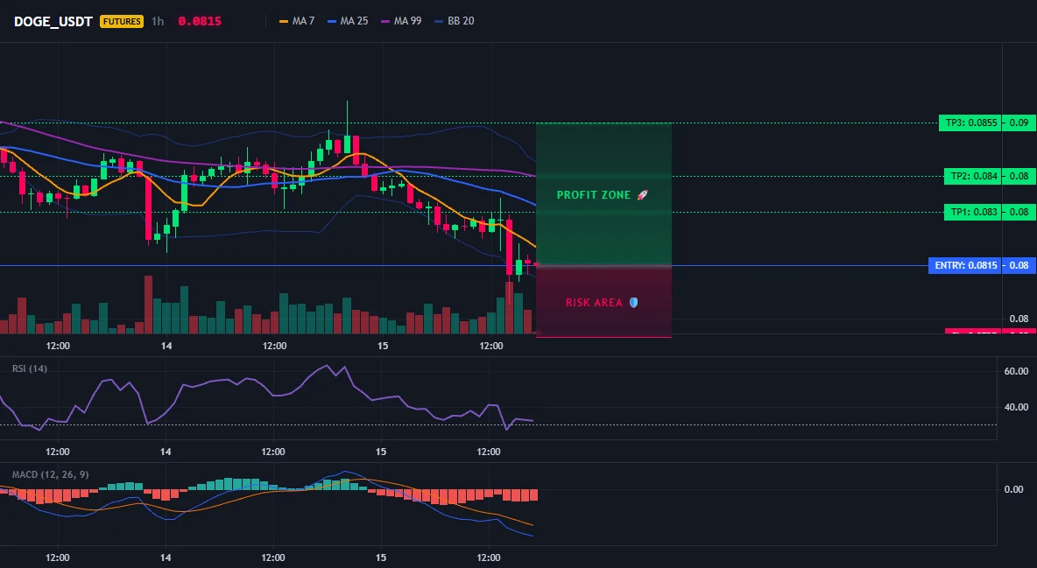Select the TP3: 0.0855 price label
The image size is (1037, 568).
pyautogui.click(x=970, y=123)
